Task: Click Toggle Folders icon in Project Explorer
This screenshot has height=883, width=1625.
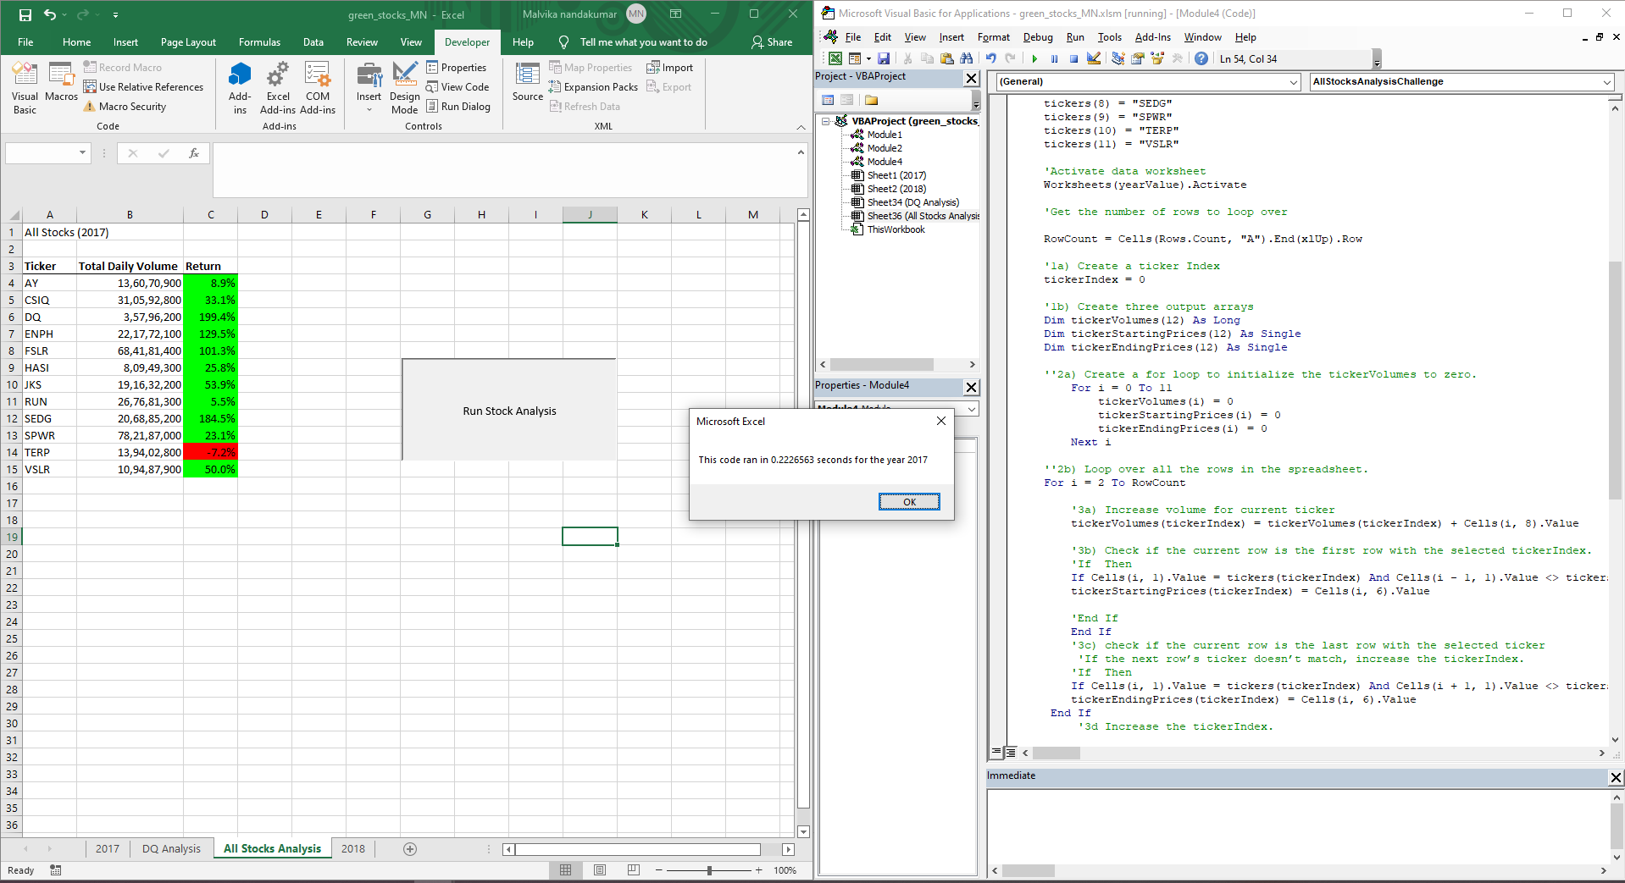Action: point(871,100)
